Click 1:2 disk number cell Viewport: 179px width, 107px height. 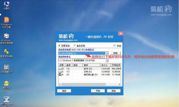(68, 69)
